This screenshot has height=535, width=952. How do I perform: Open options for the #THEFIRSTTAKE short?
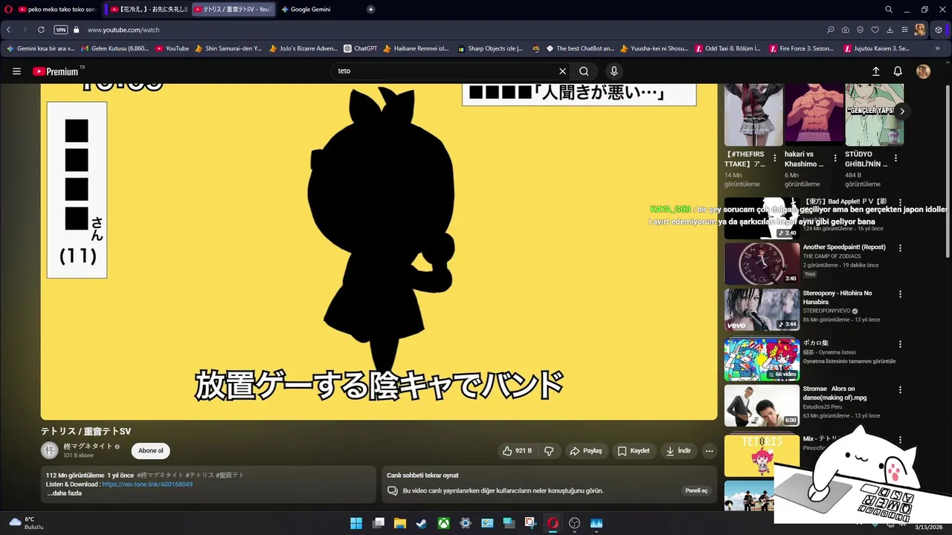[775, 158]
